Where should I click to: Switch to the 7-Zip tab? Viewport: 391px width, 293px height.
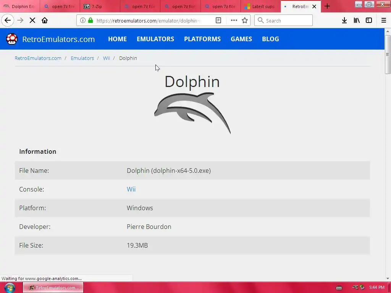(x=100, y=6)
